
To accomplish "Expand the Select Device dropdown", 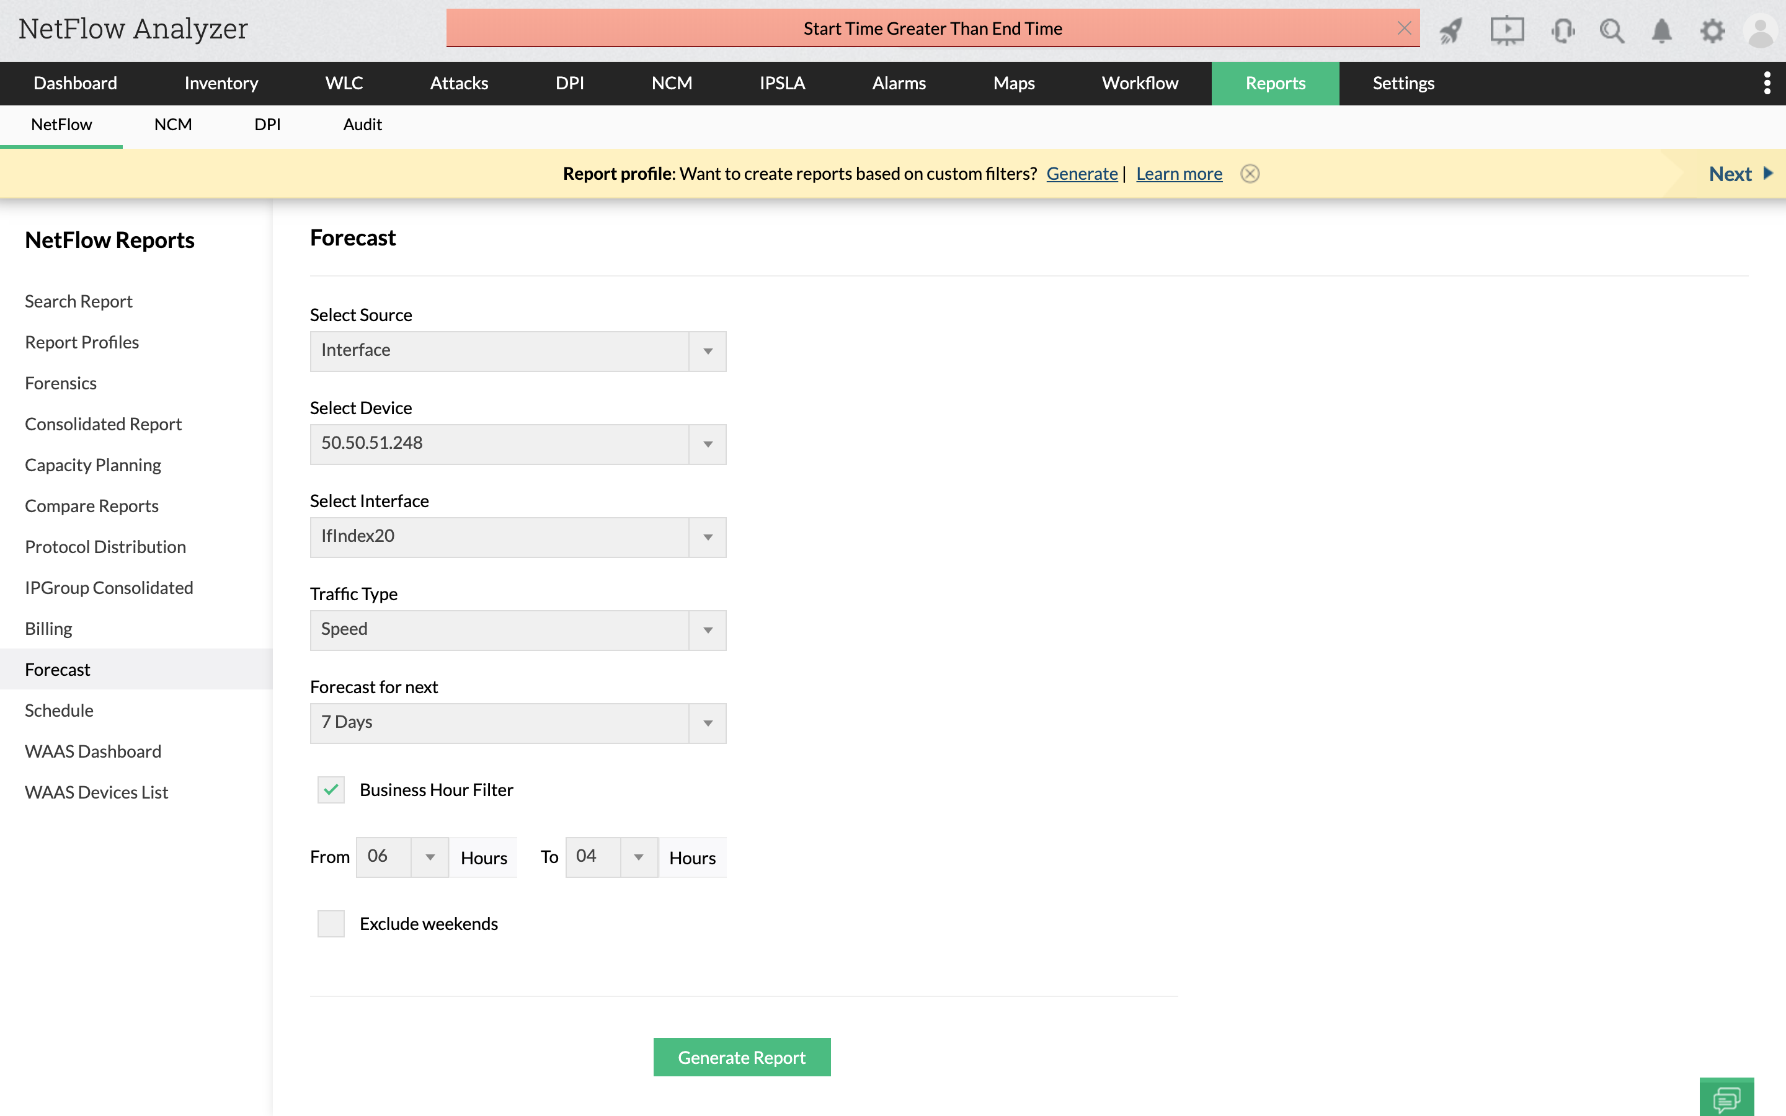I will [x=517, y=443].
